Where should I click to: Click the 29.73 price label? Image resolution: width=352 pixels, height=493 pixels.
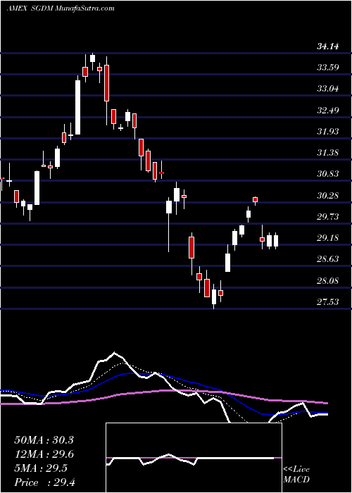point(327,217)
